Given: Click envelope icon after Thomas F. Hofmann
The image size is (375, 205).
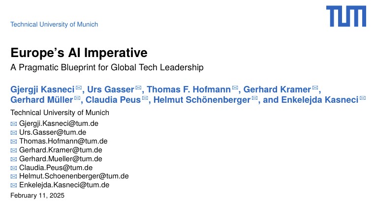Looking at the screenshot, I should coord(235,88).
